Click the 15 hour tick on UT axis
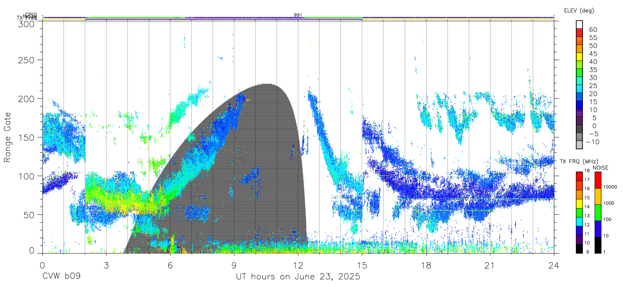The height and width of the screenshot is (287, 623). 362,265
